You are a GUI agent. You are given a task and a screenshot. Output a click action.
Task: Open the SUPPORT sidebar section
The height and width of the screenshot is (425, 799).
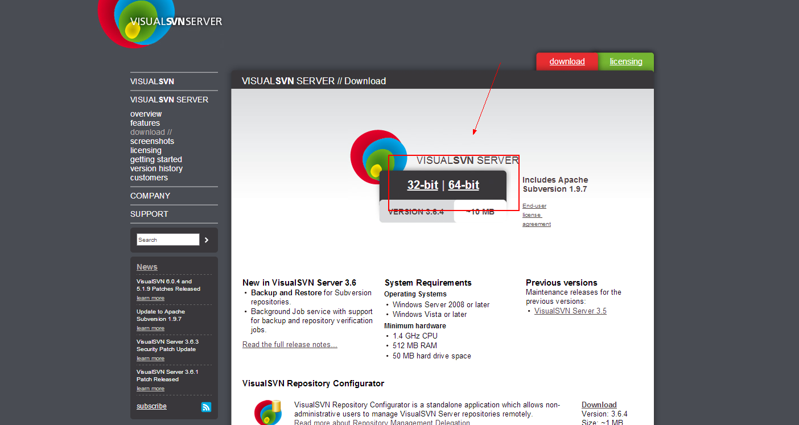tap(149, 214)
